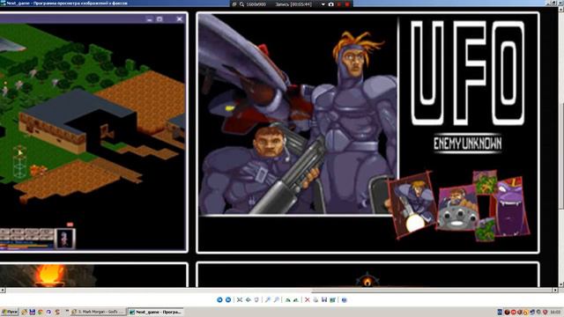Image resolution: width=564 pixels, height=317 pixels.
Task: Click the Запись recording timer label
Action: tap(293, 4)
